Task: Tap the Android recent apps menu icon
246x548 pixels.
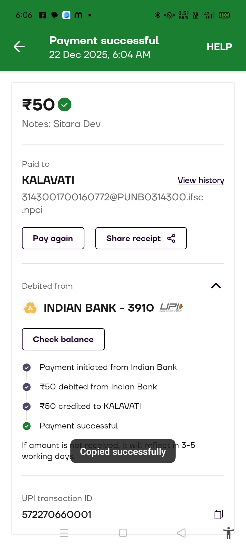Action: click(64, 533)
